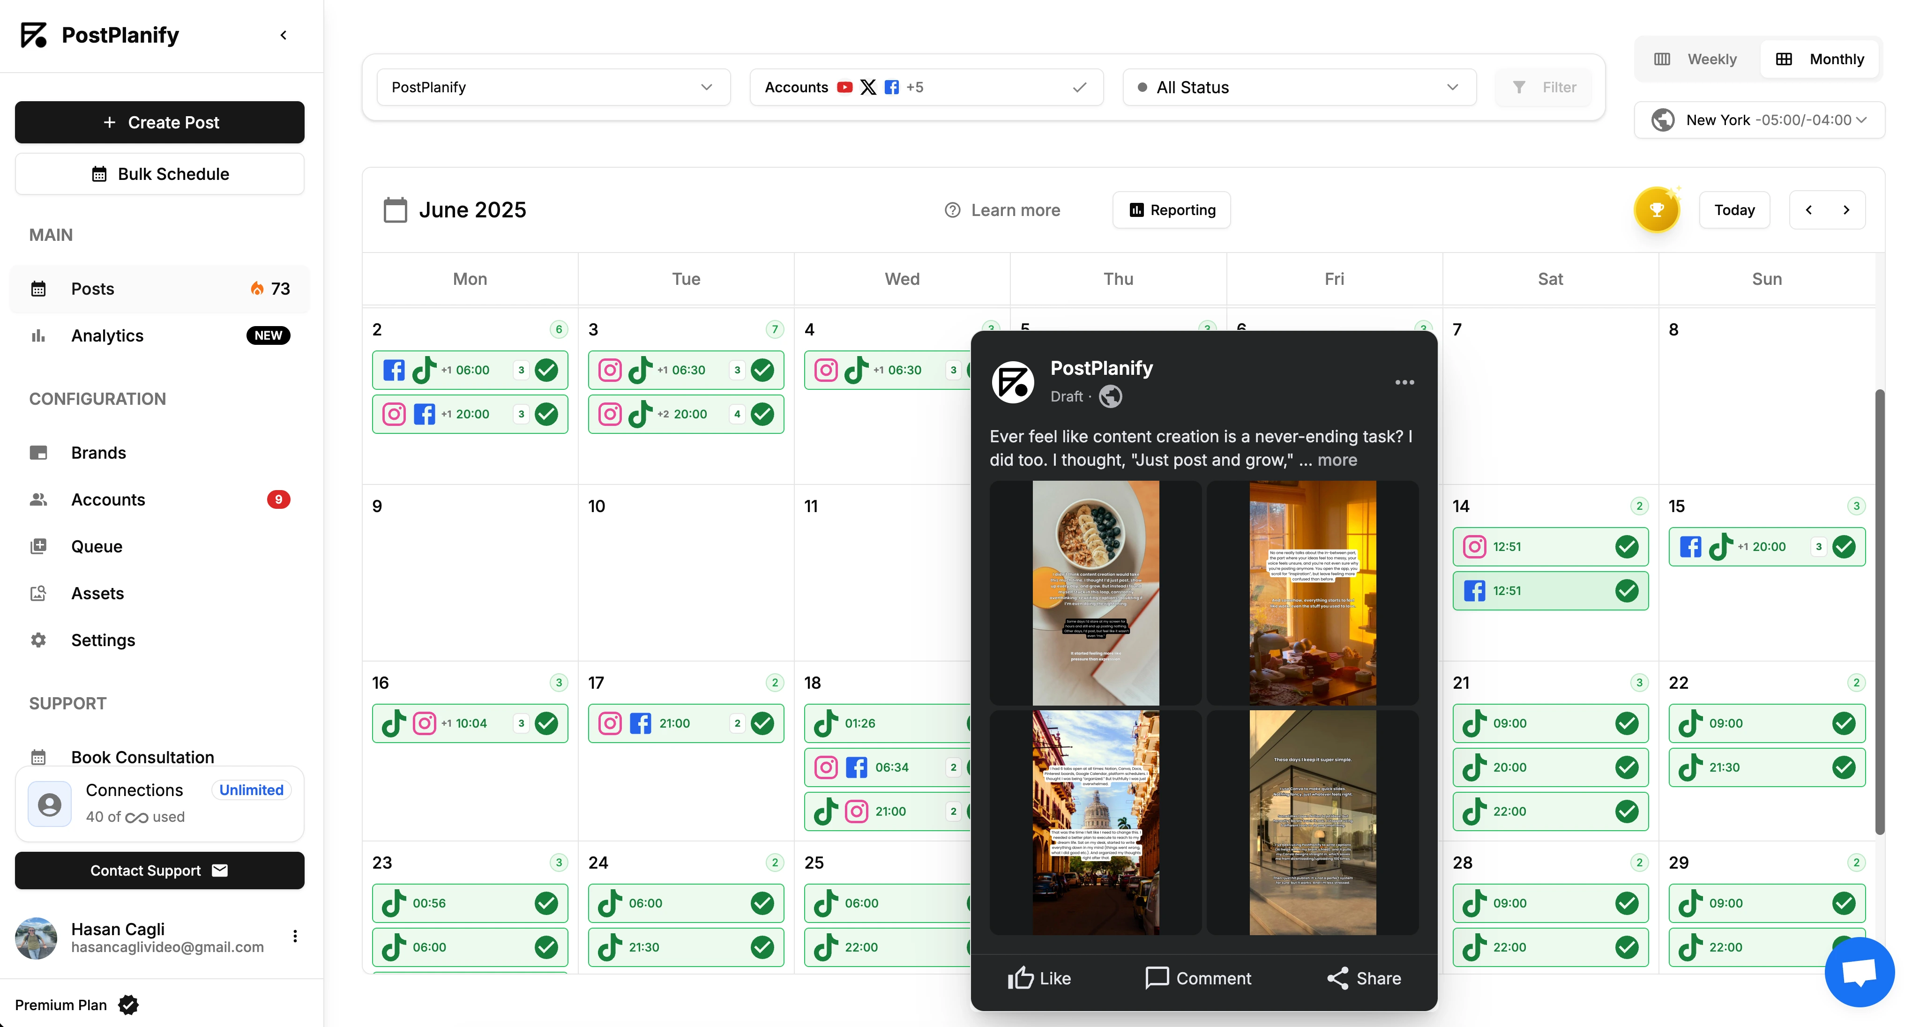The image size is (1912, 1027).
Task: Click the question mark icon beside Learn more
Action: [x=952, y=210]
